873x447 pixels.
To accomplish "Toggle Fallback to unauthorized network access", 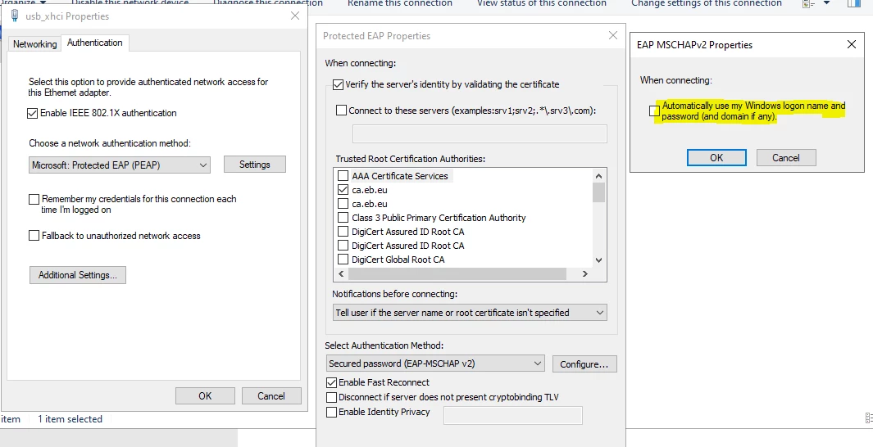I will pos(34,236).
